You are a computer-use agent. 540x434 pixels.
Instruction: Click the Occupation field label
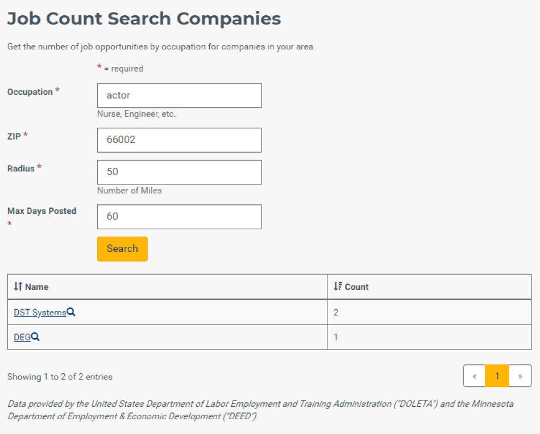[x=30, y=92]
